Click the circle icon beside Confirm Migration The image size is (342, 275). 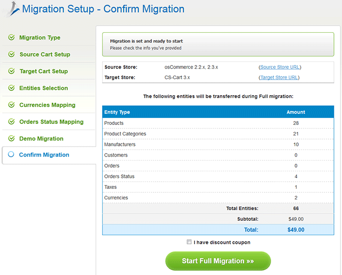tap(11, 154)
